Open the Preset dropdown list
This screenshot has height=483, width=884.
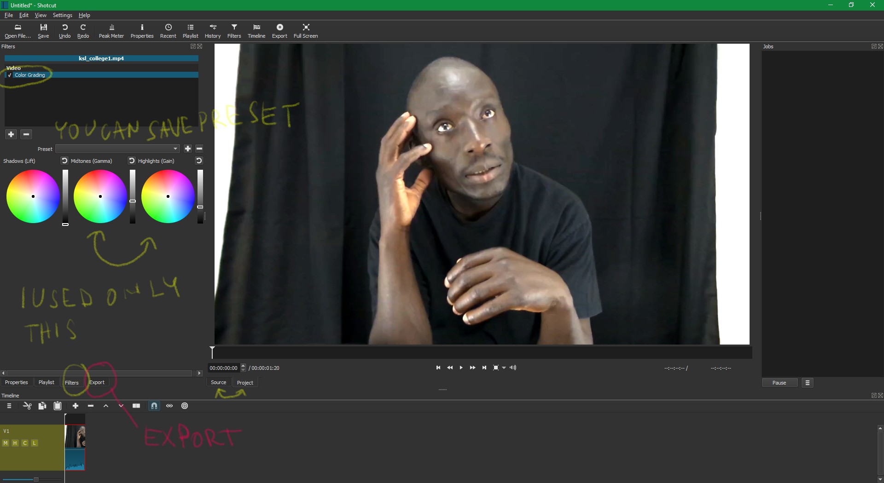pyautogui.click(x=117, y=149)
